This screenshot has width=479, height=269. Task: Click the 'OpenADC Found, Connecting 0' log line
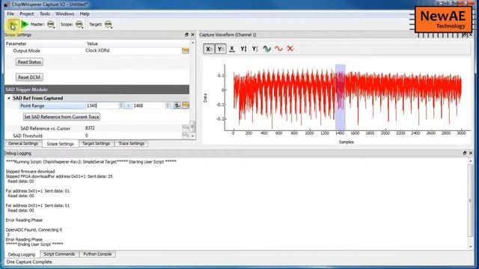click(34, 229)
